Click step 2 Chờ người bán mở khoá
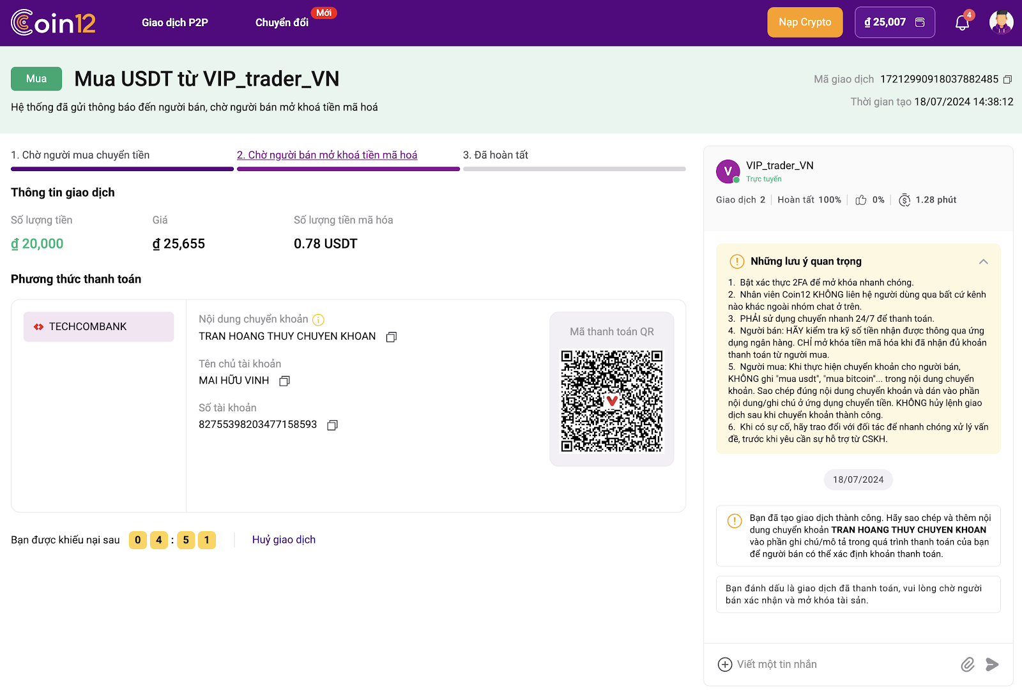 [x=327, y=155]
